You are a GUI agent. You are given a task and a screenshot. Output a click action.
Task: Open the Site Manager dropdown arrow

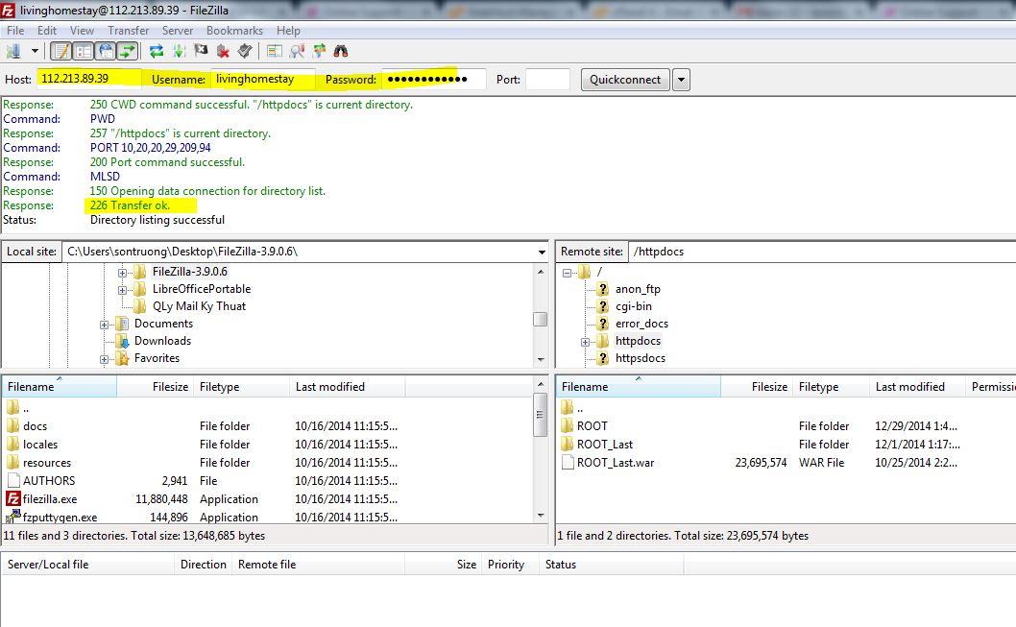tap(35, 51)
